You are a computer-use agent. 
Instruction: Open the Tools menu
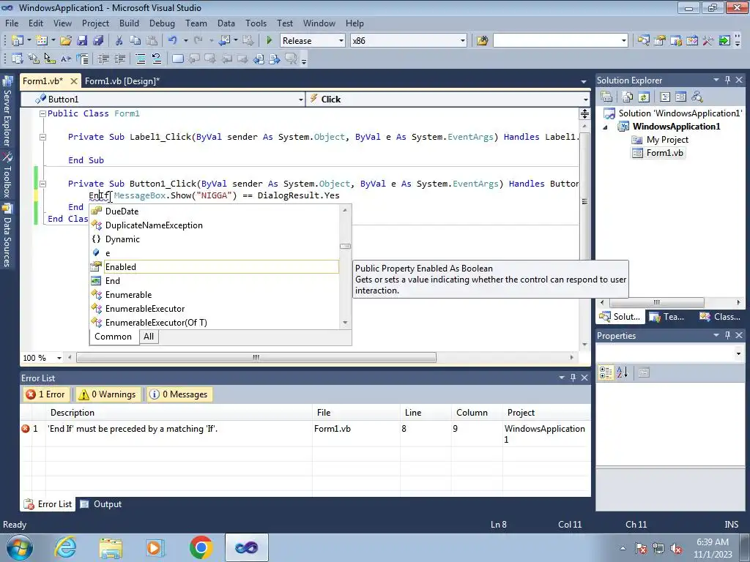(256, 23)
